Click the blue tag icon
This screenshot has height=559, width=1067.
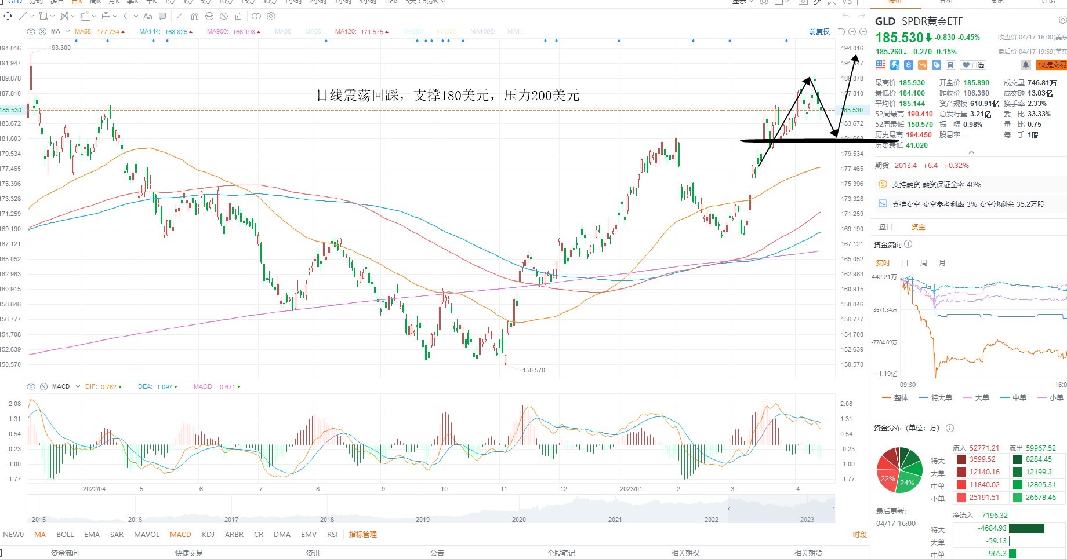pyautogui.click(x=937, y=65)
